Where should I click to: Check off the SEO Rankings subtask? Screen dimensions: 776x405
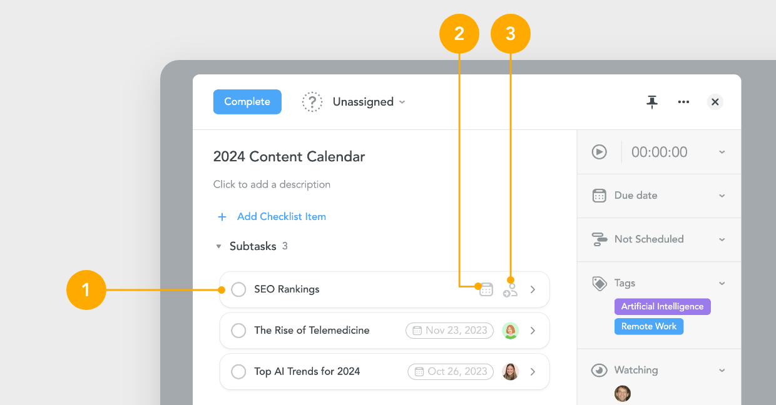(x=238, y=289)
